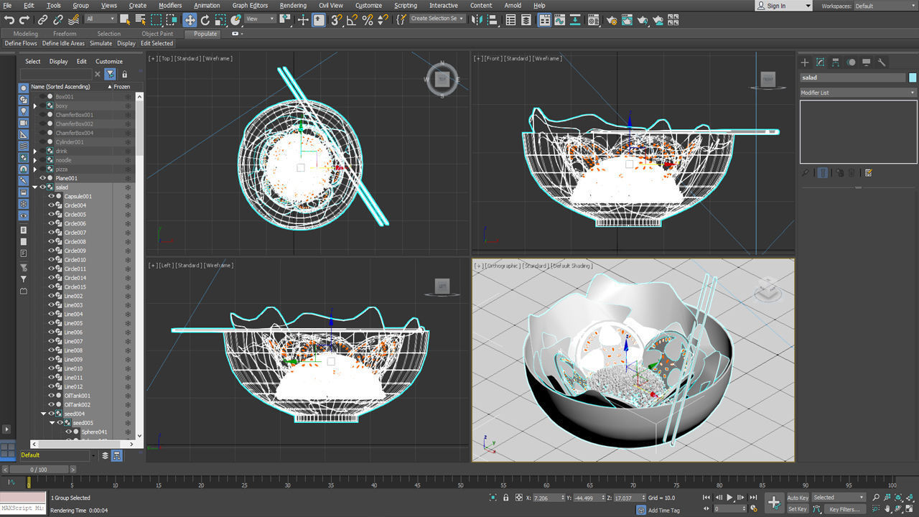Click the Mirror tool icon
The width and height of the screenshot is (919, 517).
click(476, 20)
